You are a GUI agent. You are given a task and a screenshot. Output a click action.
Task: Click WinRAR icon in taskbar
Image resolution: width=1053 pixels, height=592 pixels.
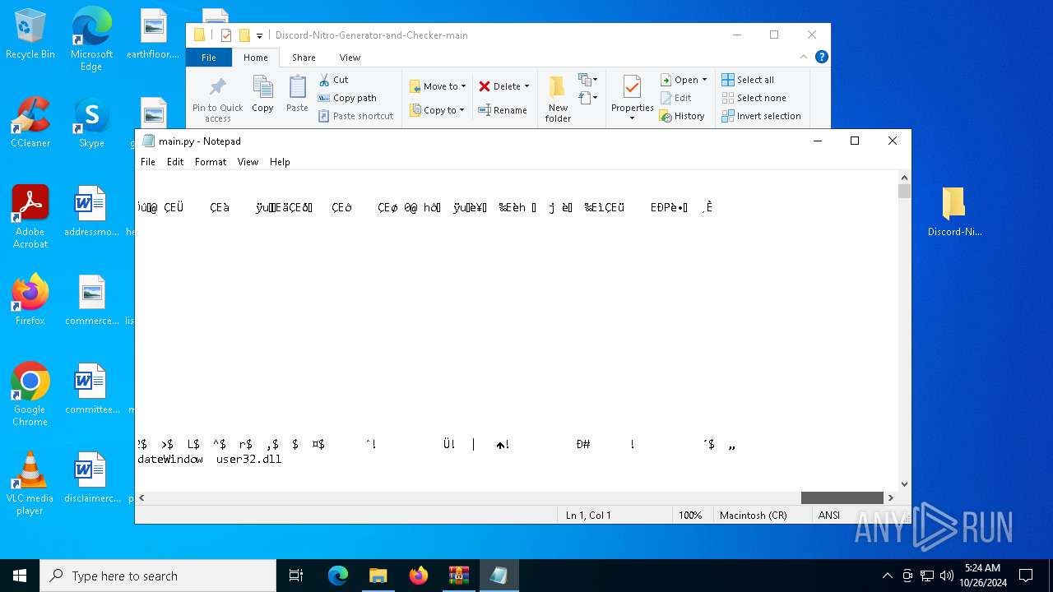point(458,576)
